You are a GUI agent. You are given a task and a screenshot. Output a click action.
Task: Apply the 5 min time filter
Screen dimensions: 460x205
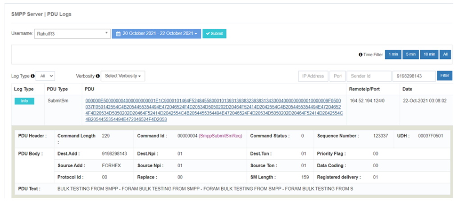411,54
